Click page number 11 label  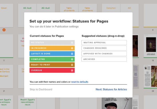click(x=4, y=61)
